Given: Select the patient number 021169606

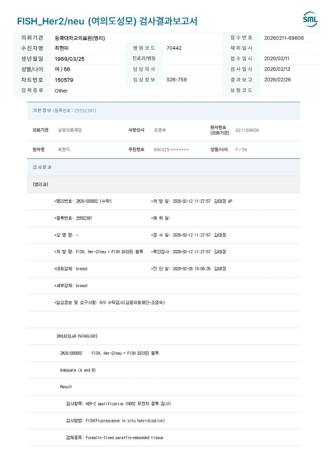Looking at the screenshot, I should tap(247, 130).
